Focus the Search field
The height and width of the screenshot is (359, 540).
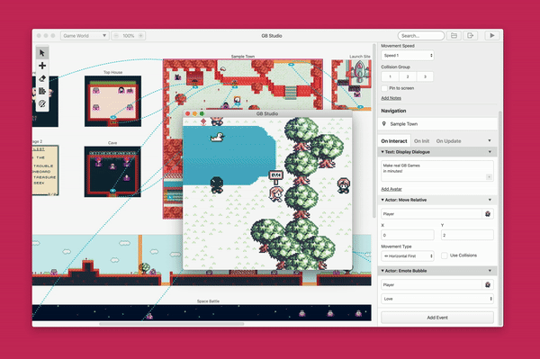[421, 35]
